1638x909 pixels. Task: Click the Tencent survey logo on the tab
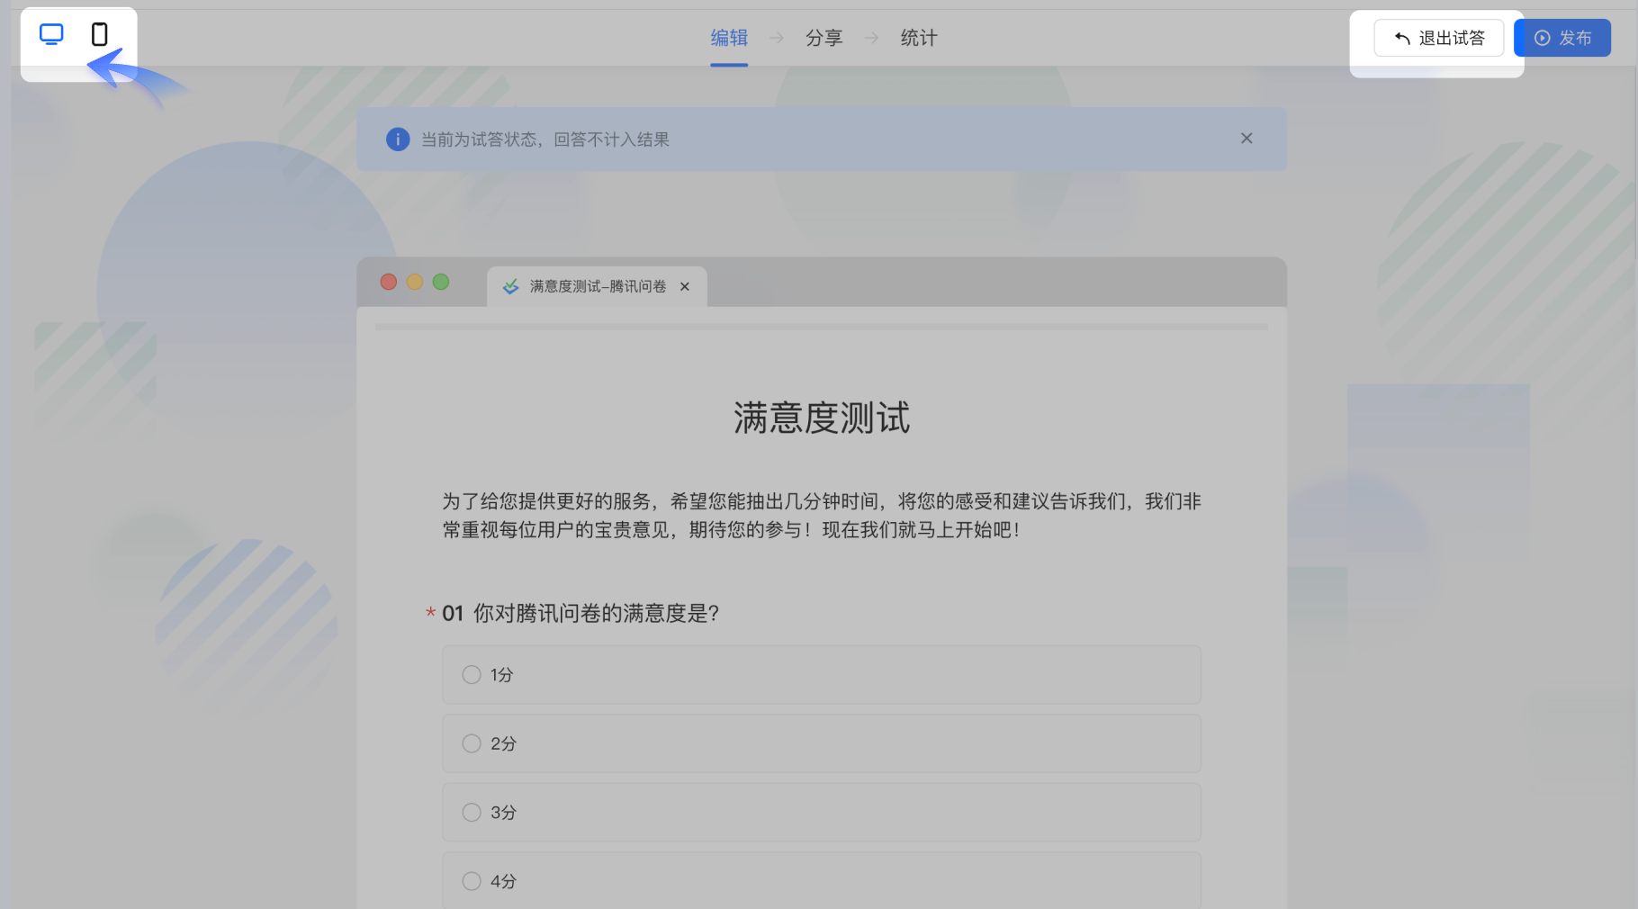(x=510, y=286)
